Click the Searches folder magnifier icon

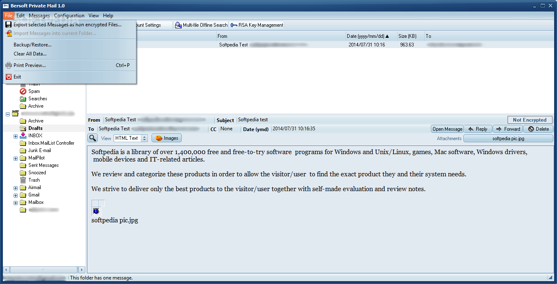23,99
